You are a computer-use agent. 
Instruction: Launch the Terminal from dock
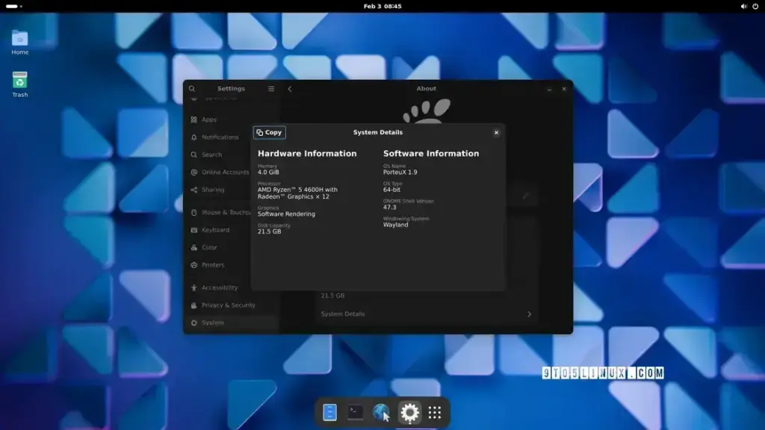coord(355,412)
